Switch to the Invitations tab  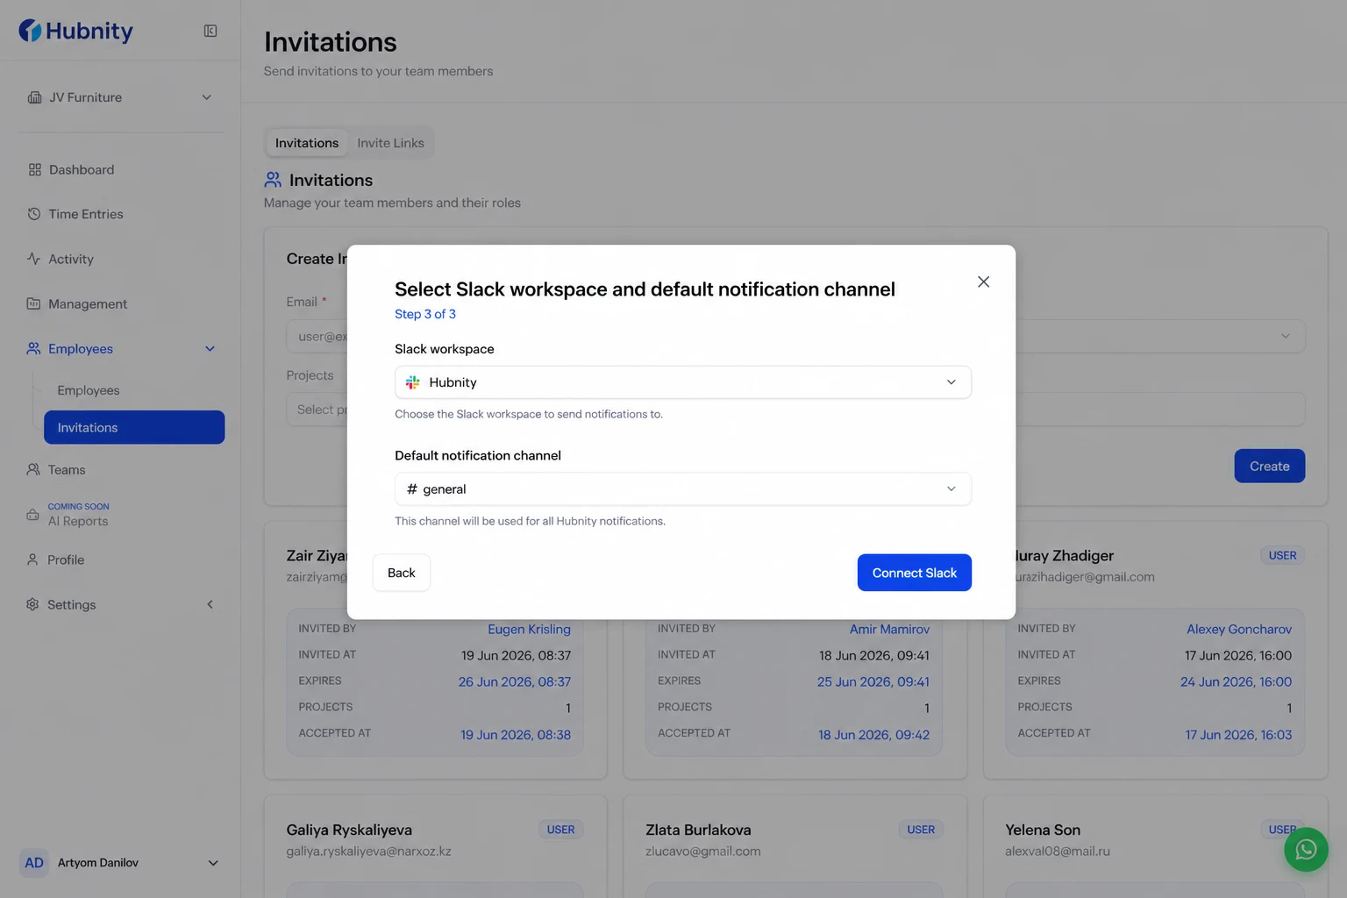point(307,143)
